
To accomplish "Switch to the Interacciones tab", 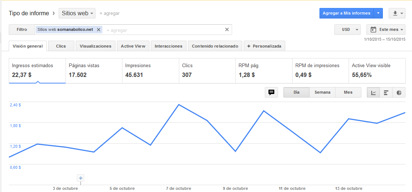I will point(168,46).
